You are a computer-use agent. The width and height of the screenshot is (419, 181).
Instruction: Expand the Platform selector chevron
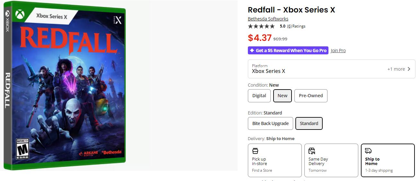coord(409,69)
